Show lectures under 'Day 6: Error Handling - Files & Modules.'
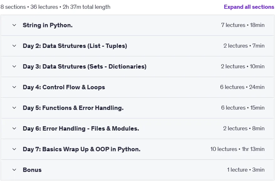This screenshot has width=275, height=181. coord(81,128)
